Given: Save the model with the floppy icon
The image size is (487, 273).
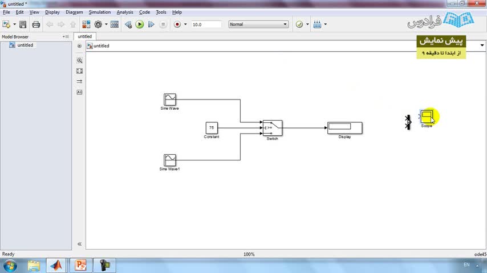Looking at the screenshot, I should 23,24.
